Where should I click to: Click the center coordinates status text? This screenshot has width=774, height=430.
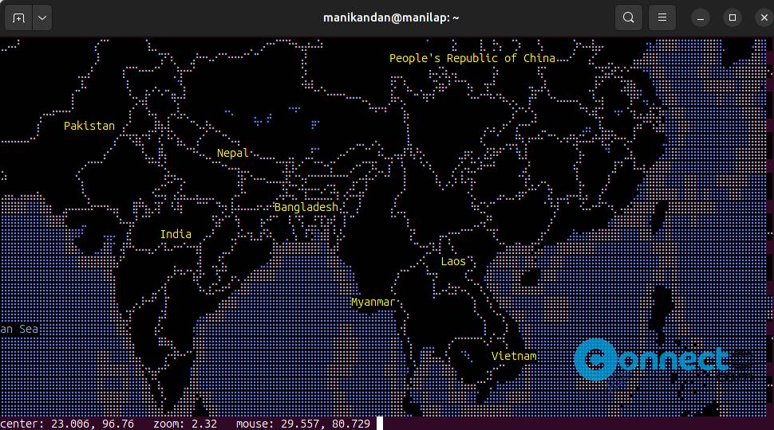pyautogui.click(x=67, y=424)
